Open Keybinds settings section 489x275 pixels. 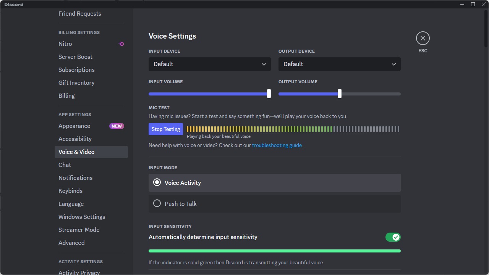tap(70, 191)
